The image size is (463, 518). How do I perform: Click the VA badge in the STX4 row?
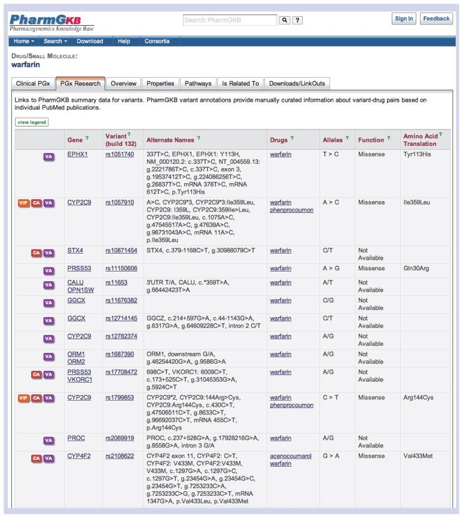(48, 253)
